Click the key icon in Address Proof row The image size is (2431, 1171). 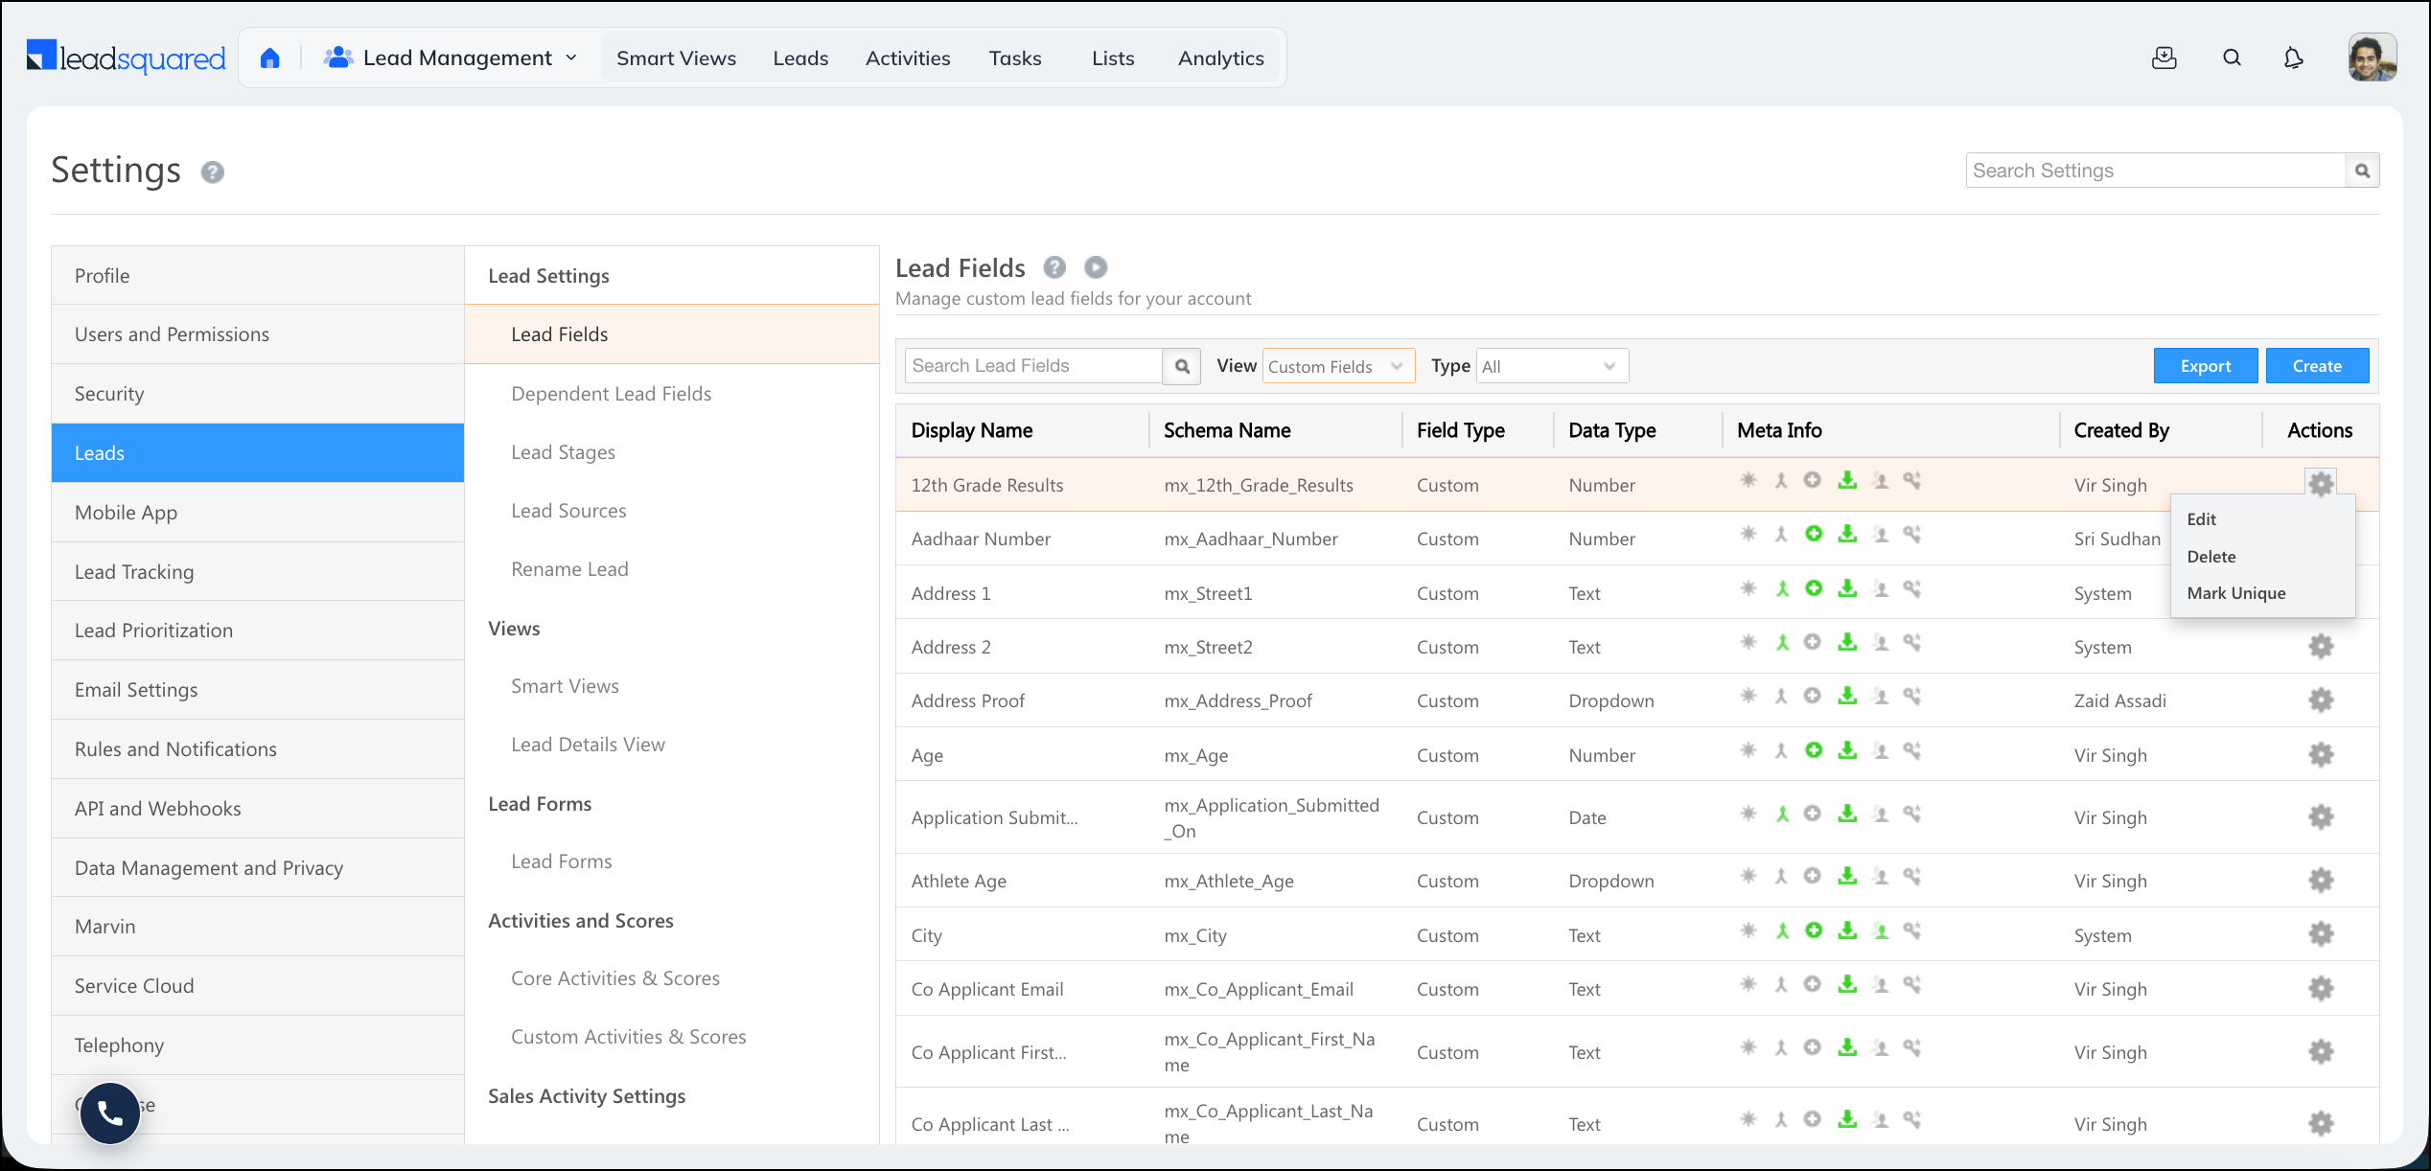coord(1912,697)
